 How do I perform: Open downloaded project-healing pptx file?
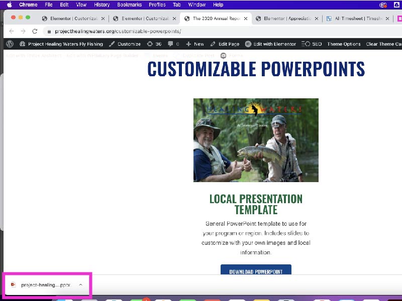click(46, 285)
